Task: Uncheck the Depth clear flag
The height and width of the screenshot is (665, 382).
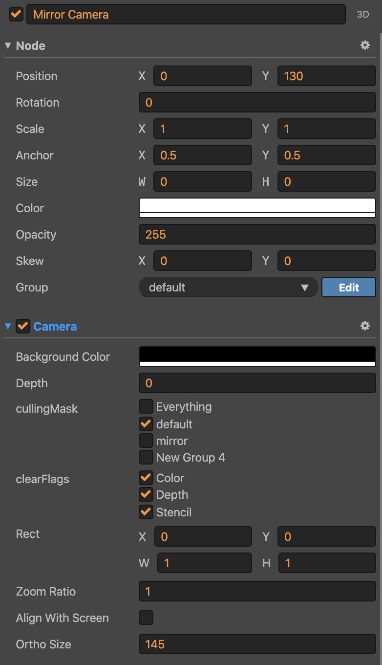Action: pyautogui.click(x=146, y=495)
